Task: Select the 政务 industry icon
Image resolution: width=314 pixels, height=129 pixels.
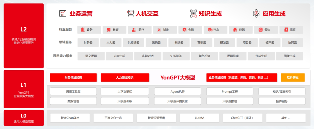Action: (x=83, y=30)
